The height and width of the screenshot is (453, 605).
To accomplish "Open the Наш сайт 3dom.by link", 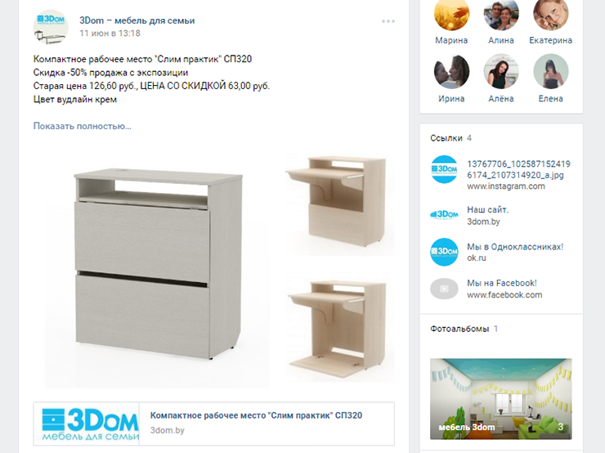I will [488, 216].
